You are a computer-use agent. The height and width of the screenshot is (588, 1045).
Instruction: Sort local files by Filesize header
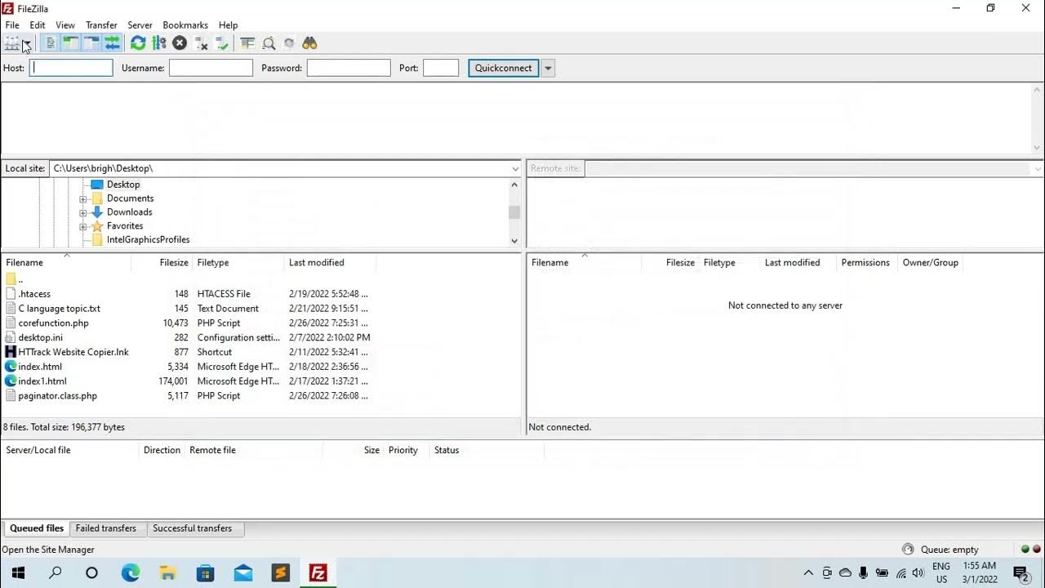[162, 262]
